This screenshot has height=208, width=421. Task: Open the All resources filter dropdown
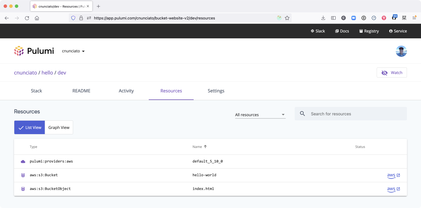(260, 115)
